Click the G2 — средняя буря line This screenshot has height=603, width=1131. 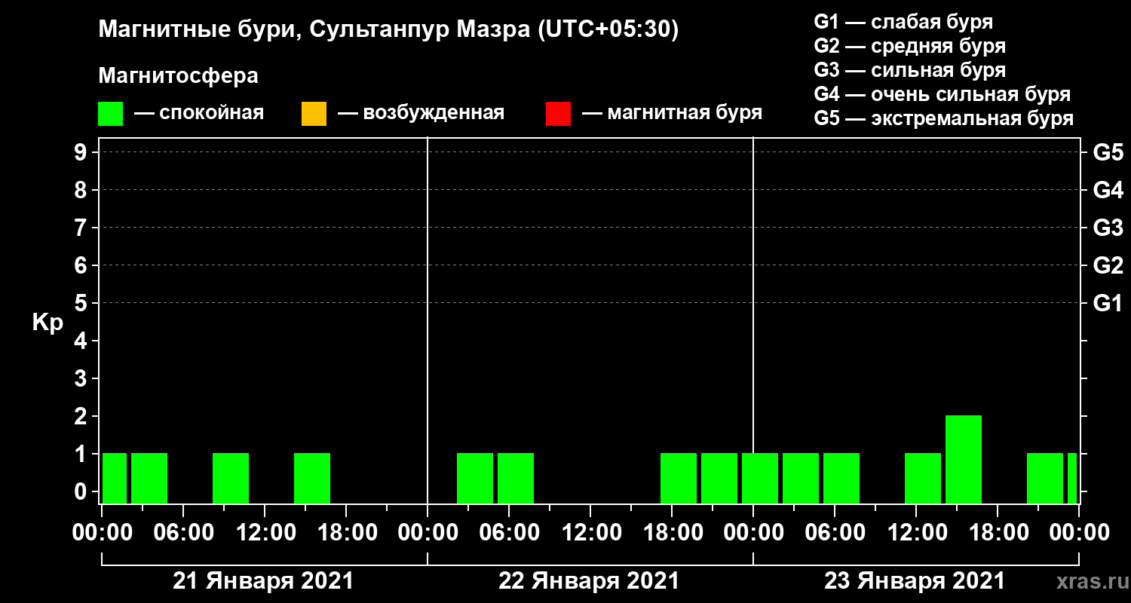(x=910, y=46)
